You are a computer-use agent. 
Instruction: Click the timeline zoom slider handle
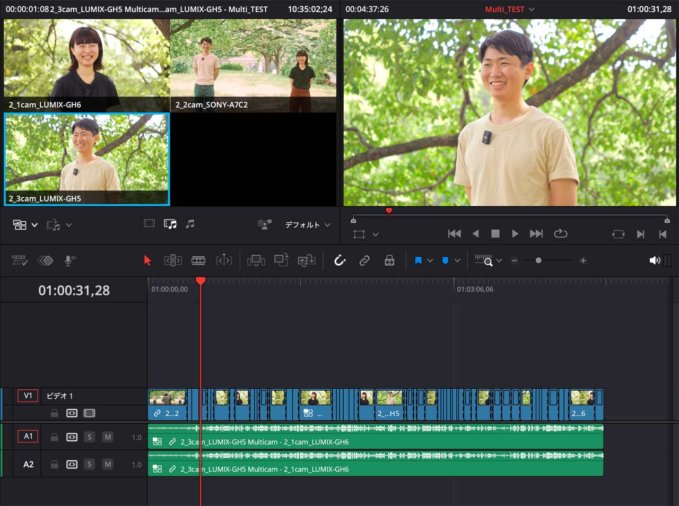coord(538,260)
